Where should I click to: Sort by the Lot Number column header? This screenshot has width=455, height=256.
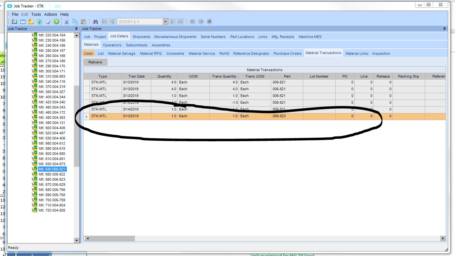[319, 76]
